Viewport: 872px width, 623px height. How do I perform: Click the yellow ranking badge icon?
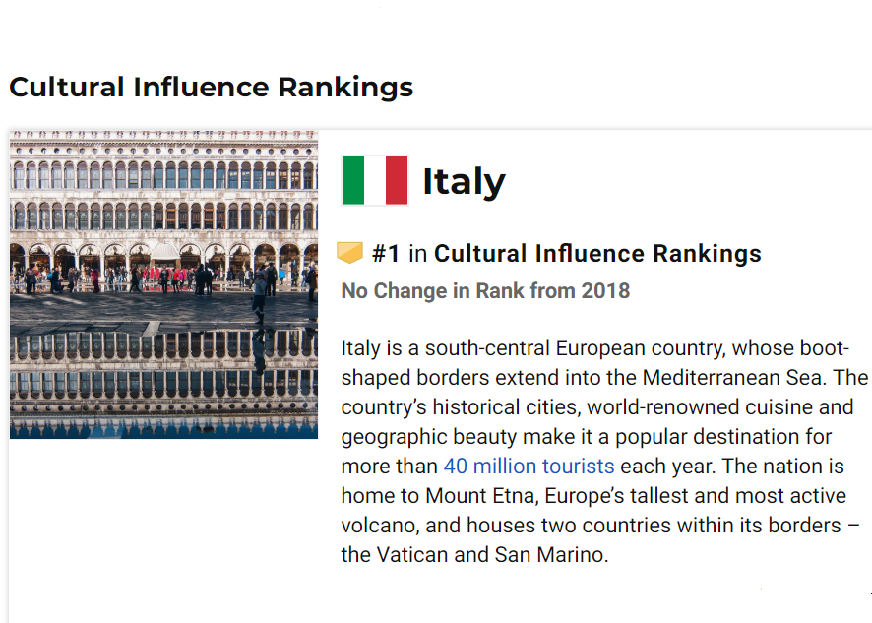tap(350, 253)
